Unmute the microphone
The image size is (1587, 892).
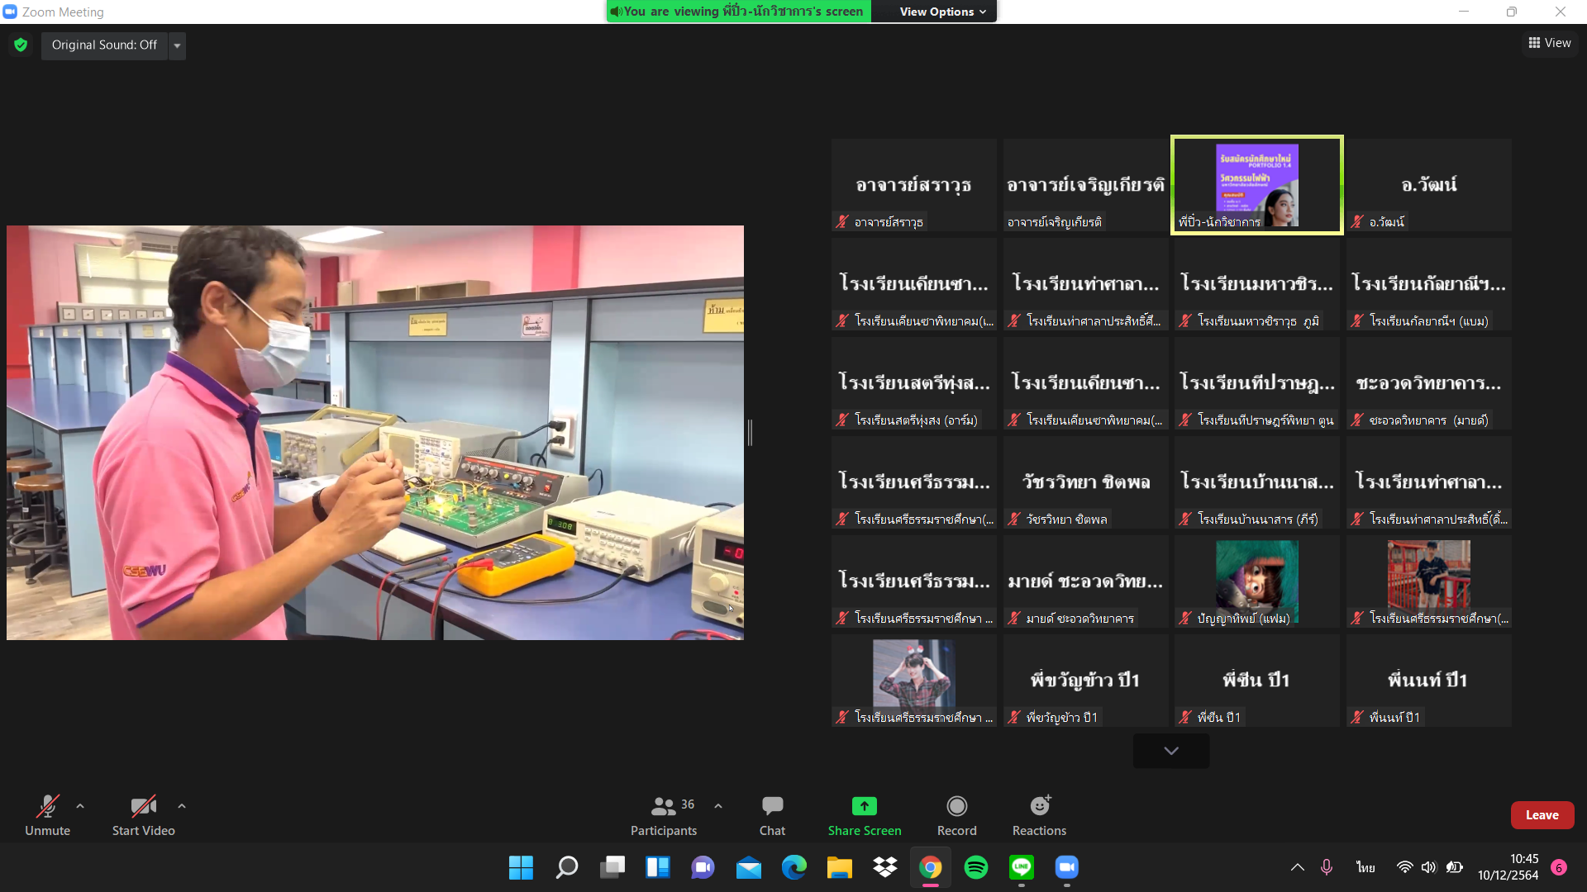(x=47, y=806)
